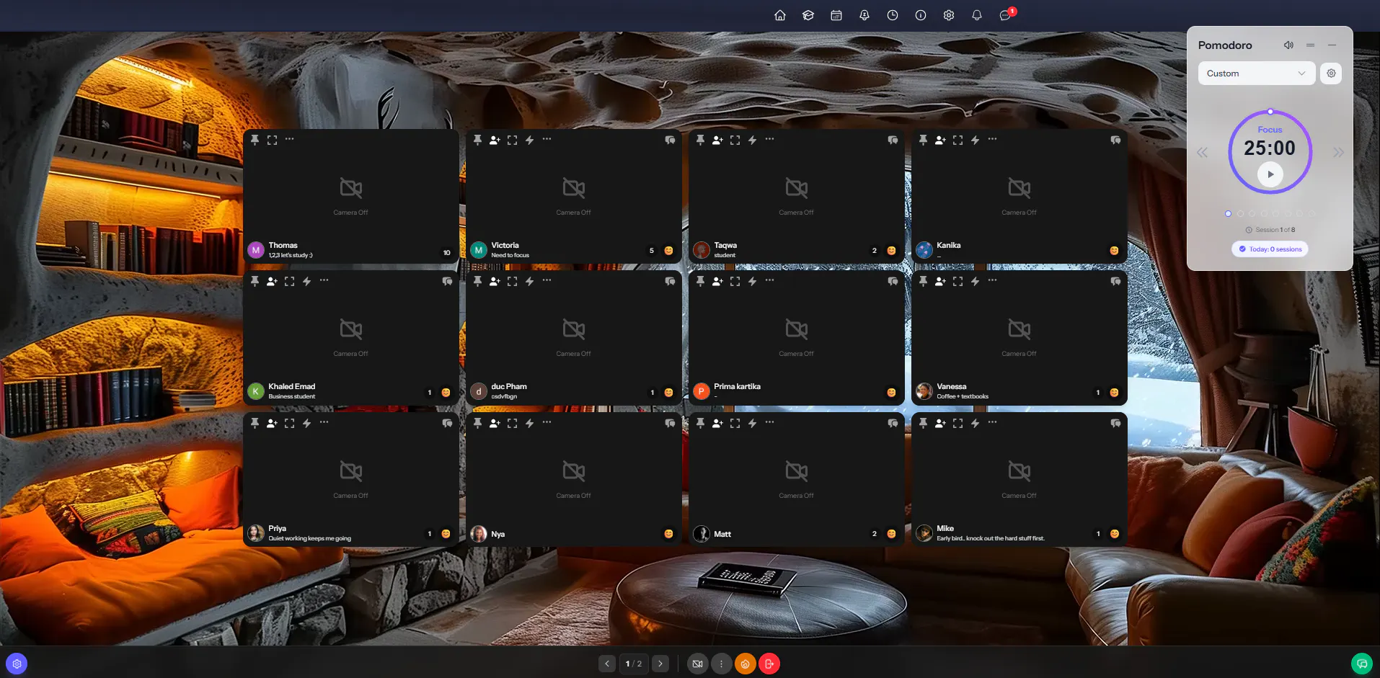Send a lightning nudge to Nya
The width and height of the screenshot is (1380, 678).
click(x=529, y=423)
